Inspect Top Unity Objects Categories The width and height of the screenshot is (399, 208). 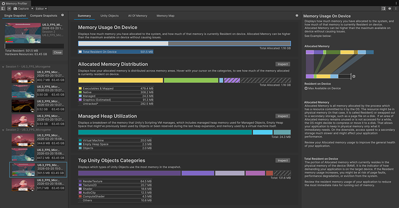click(x=283, y=161)
